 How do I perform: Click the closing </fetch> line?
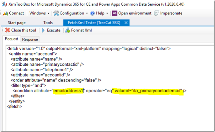pos(14,106)
